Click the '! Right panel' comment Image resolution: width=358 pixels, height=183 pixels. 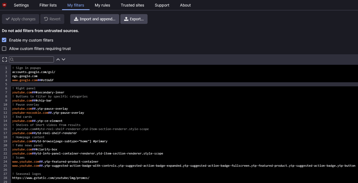(24, 88)
